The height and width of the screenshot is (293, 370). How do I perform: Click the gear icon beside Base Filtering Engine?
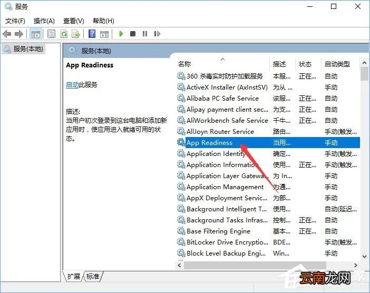coord(181,231)
